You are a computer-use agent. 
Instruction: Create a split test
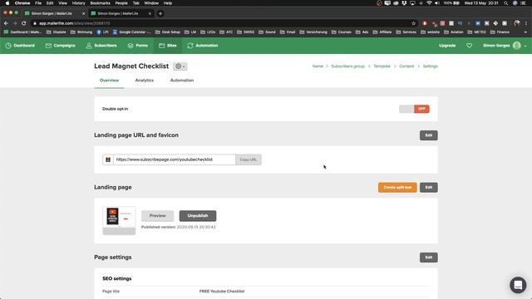397,188
